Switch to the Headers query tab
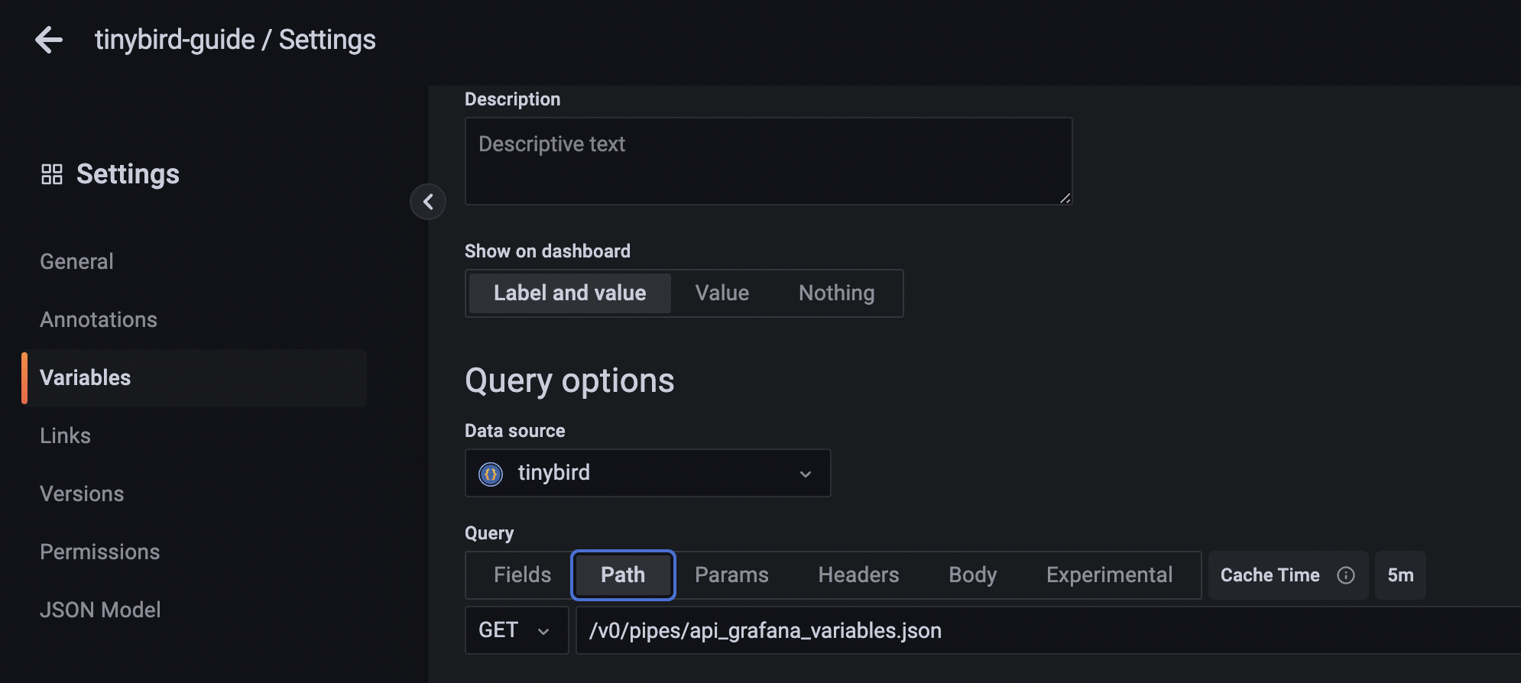The image size is (1521, 683). pos(858,575)
